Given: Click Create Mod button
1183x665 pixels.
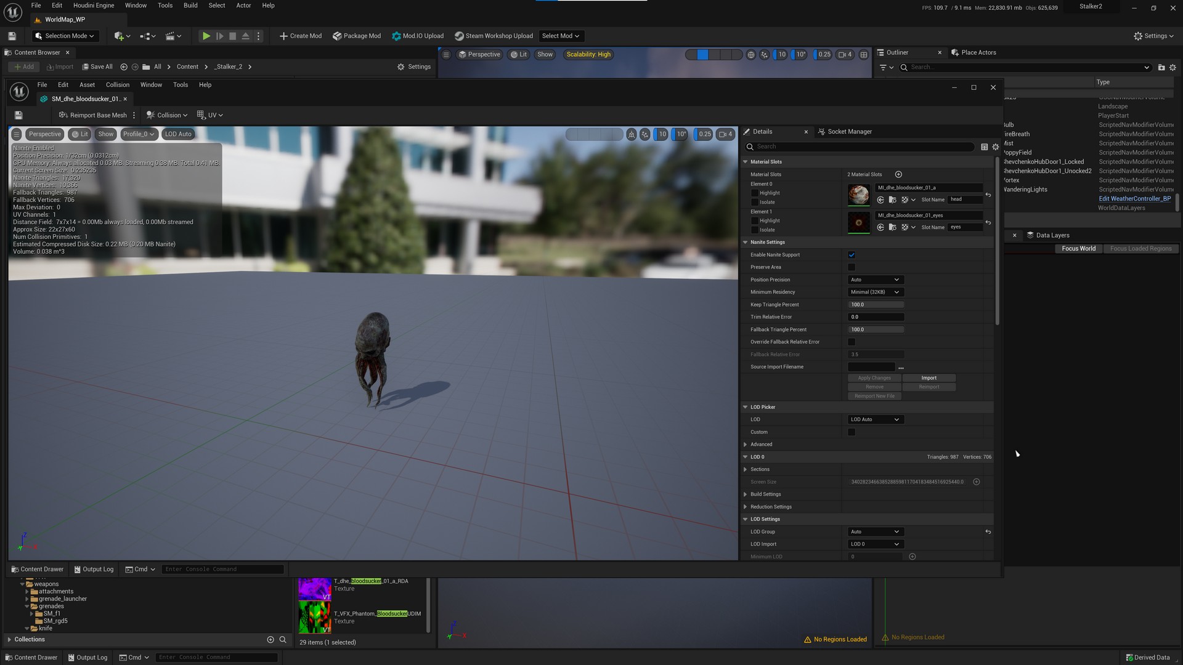Looking at the screenshot, I should point(301,36).
